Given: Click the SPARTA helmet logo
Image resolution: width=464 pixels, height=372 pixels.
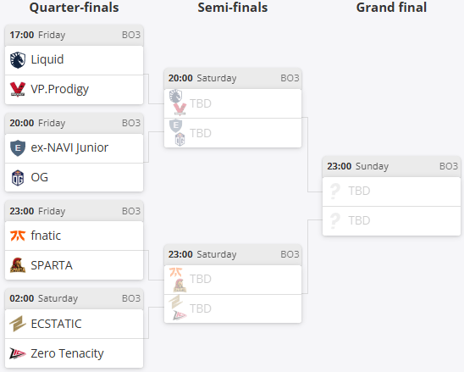Looking at the screenshot, I should (18, 265).
